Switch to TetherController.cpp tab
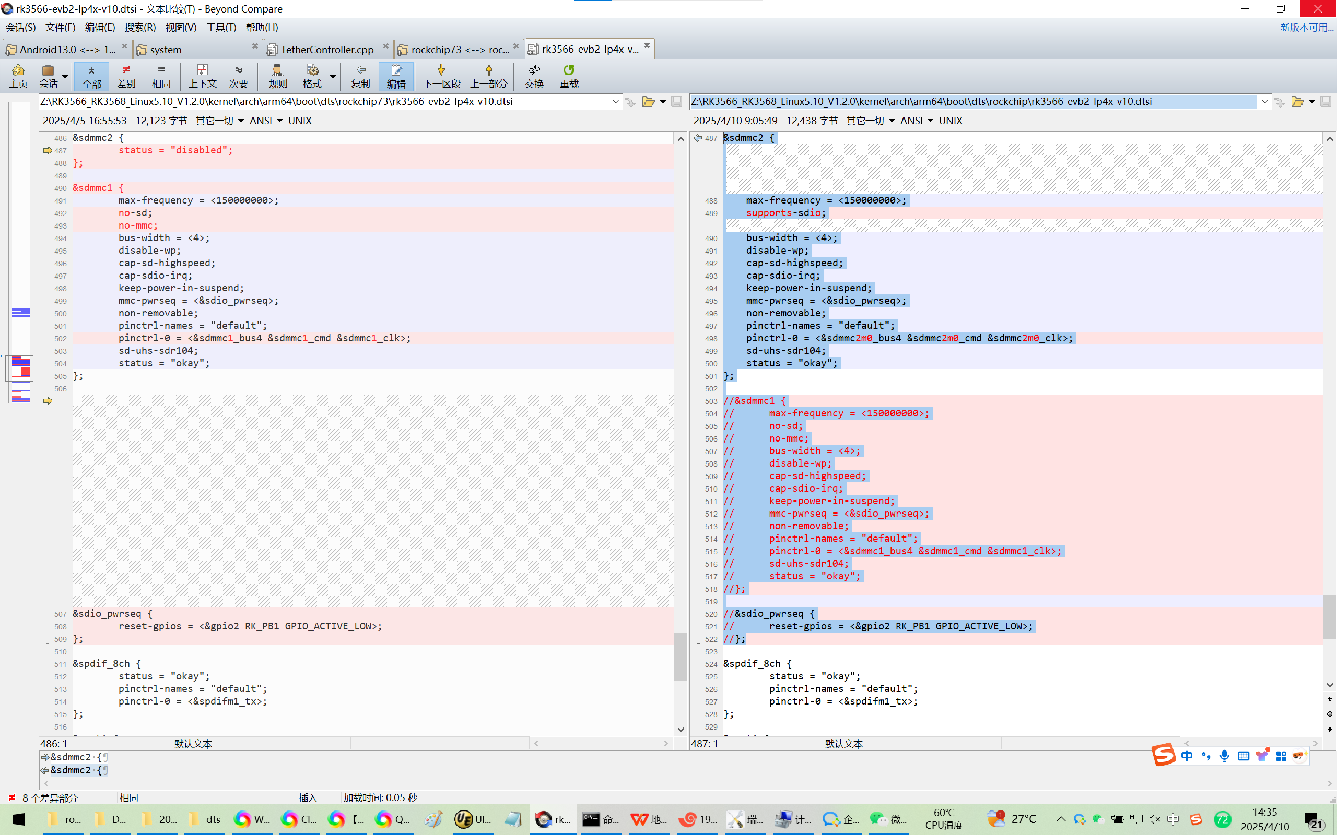 click(326, 49)
